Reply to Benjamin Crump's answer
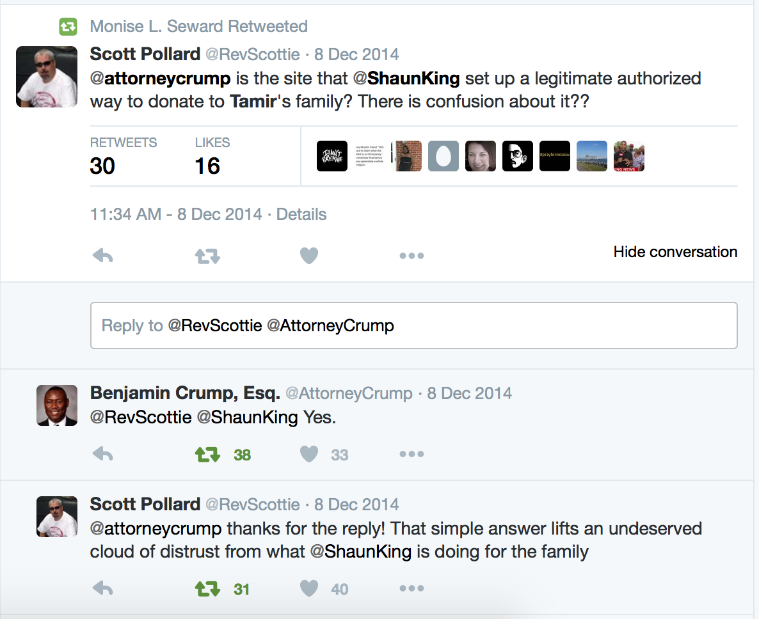Image resolution: width=759 pixels, height=619 pixels. click(x=102, y=454)
